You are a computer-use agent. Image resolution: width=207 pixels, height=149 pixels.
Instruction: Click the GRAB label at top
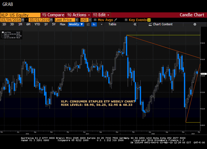click(x=8, y=4)
